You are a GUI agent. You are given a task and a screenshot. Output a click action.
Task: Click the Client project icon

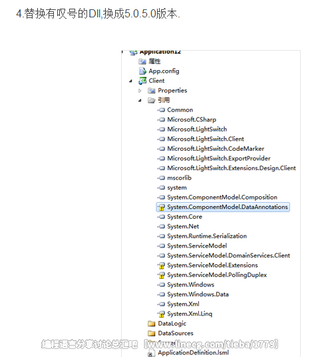tap(142, 81)
